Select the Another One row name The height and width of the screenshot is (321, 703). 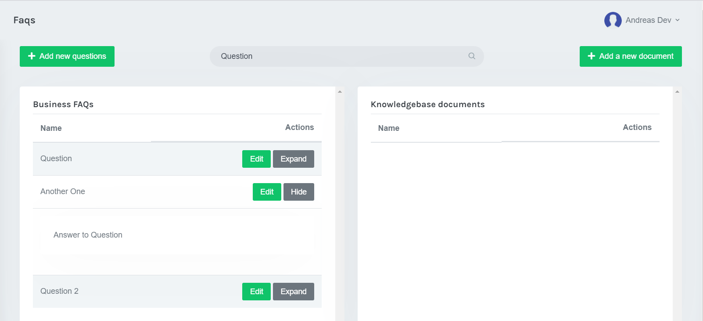point(63,191)
